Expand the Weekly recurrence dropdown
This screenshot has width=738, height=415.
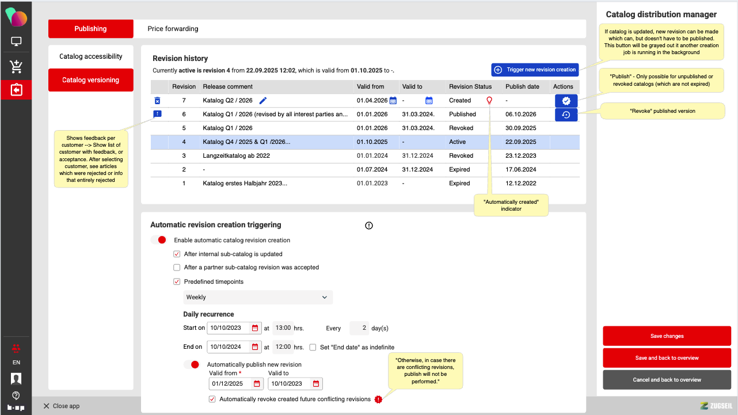point(258,298)
